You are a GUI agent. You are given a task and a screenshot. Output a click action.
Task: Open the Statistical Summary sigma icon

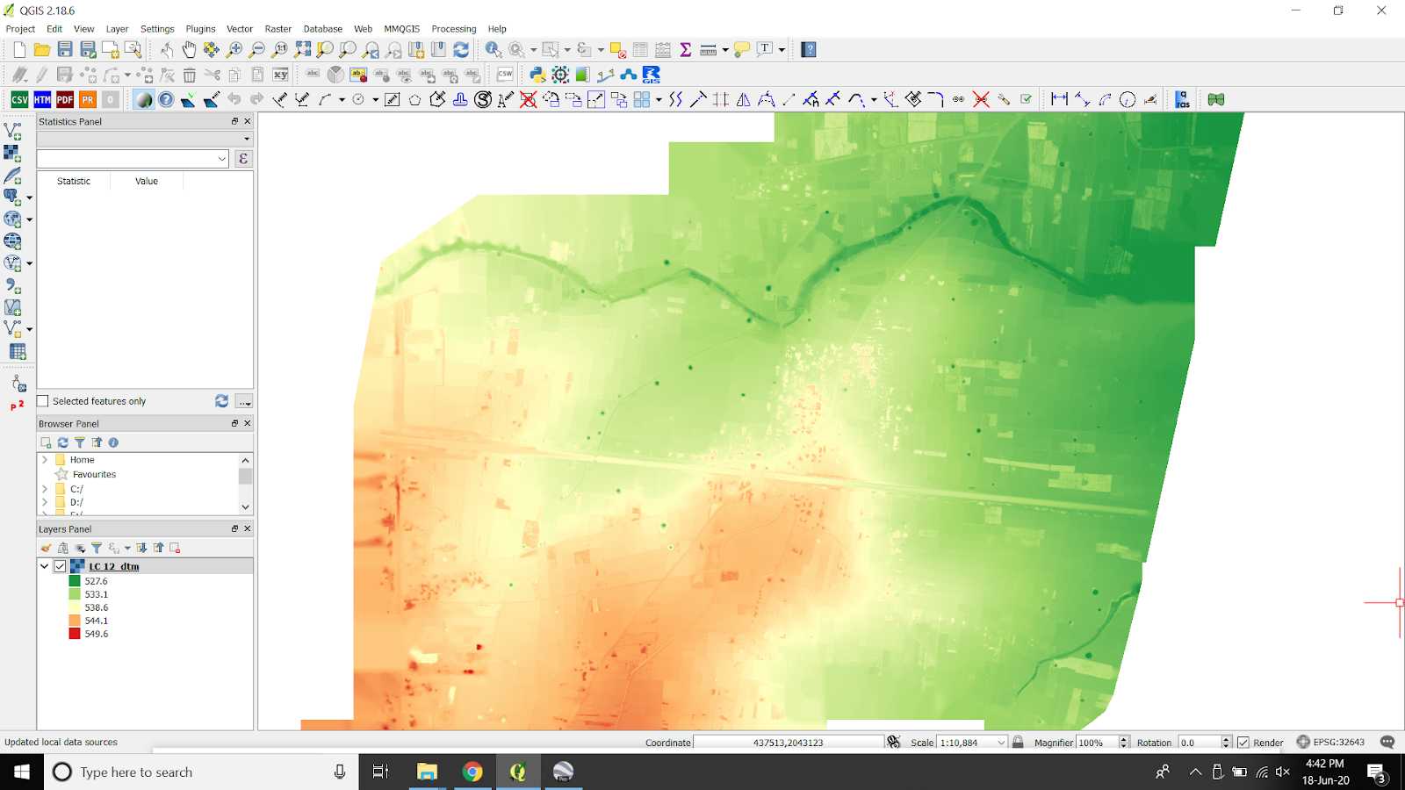[686, 50]
